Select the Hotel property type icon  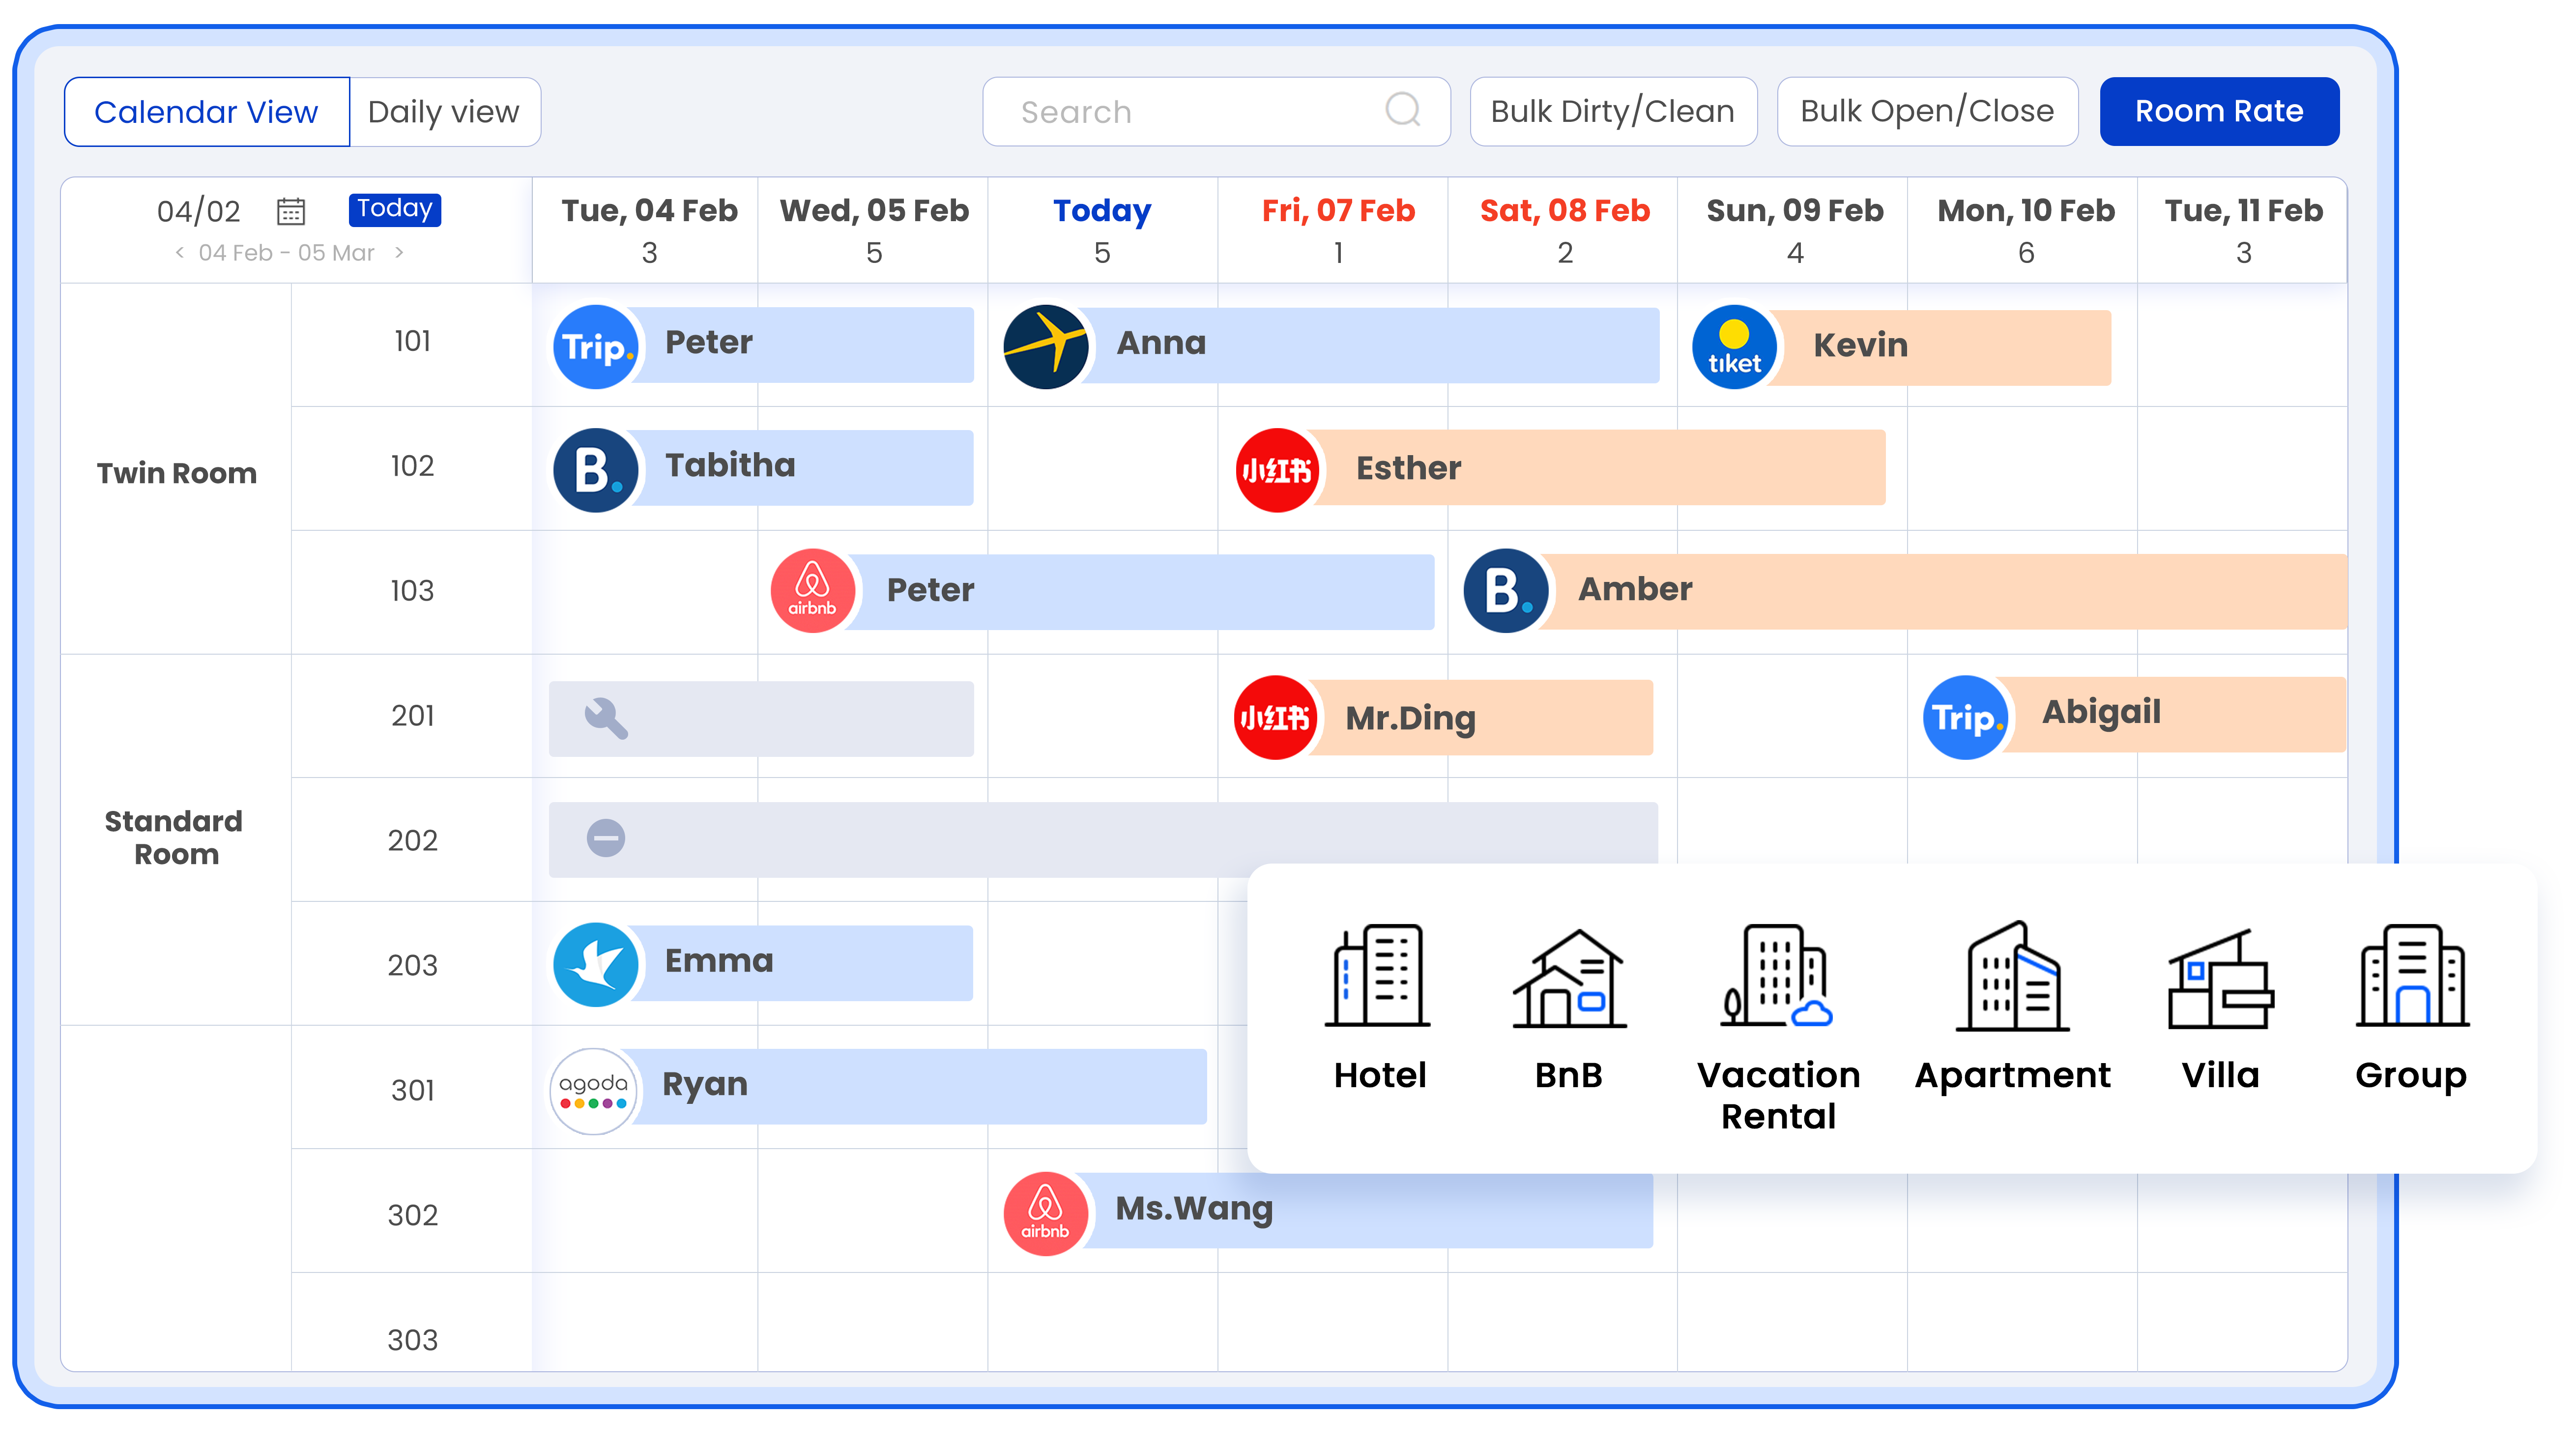point(1378,976)
